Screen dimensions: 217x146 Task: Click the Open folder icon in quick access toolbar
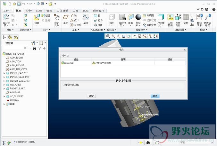tap(14, 4)
